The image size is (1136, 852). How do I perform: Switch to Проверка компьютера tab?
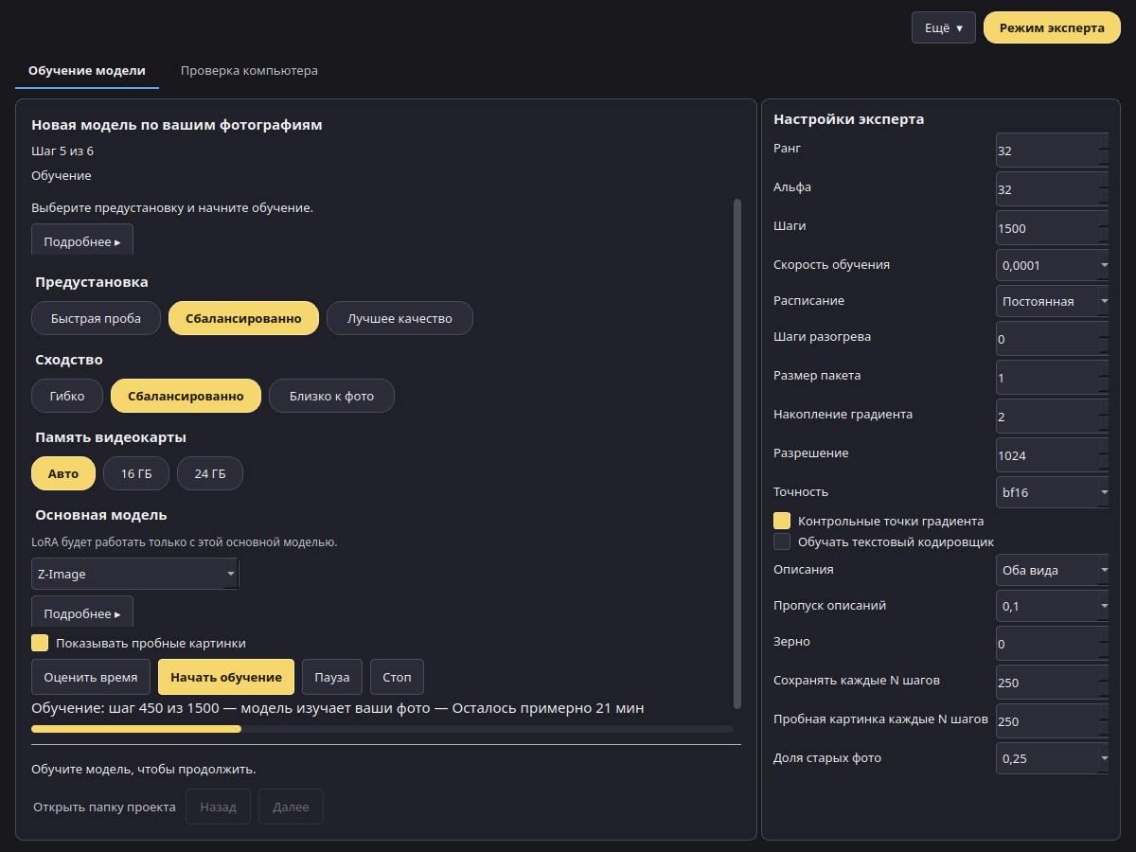(x=249, y=71)
